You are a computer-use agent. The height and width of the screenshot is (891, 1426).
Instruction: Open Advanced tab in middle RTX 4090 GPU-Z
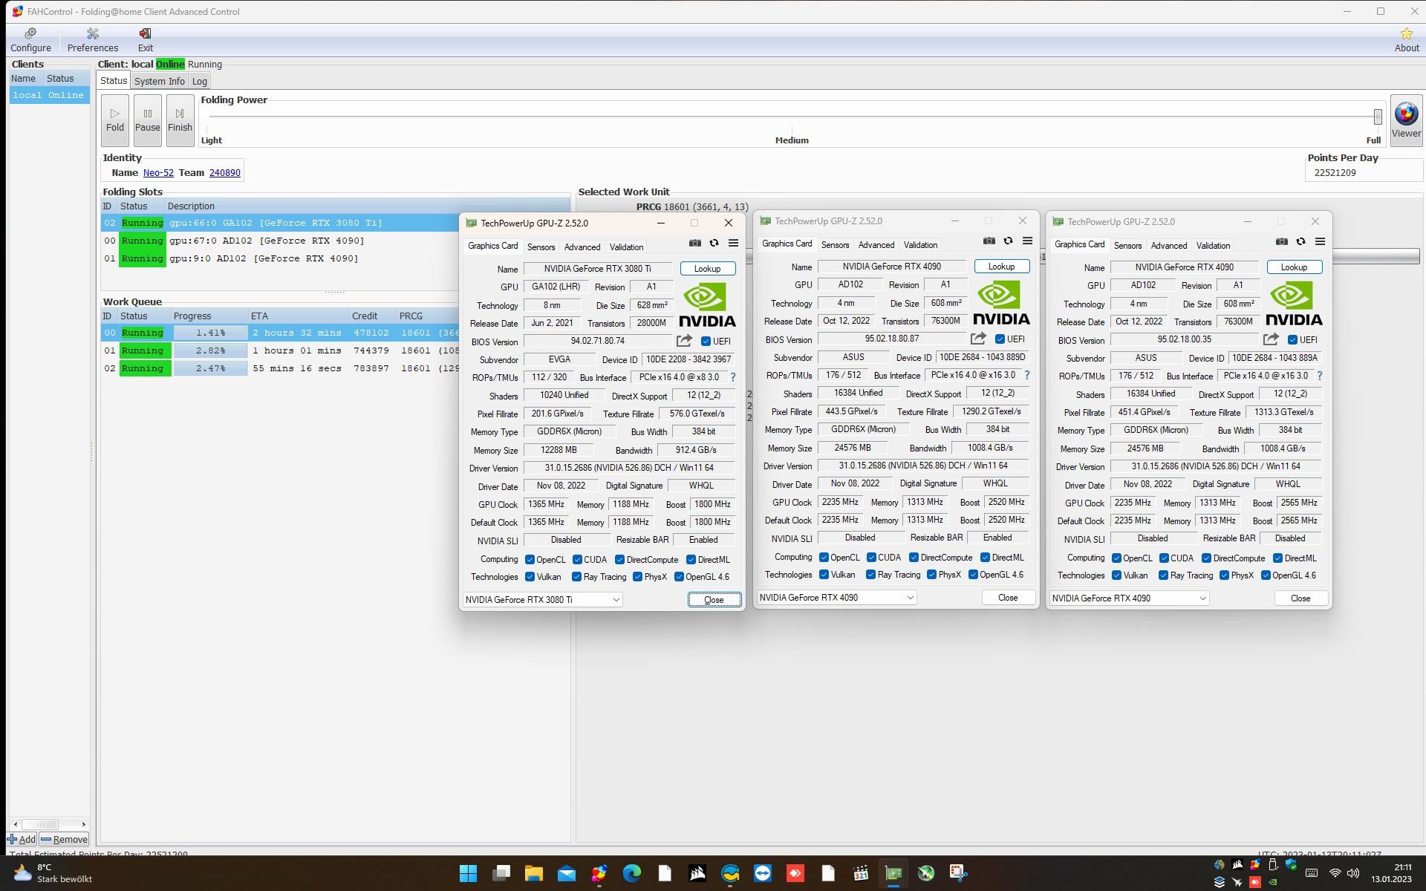876,245
